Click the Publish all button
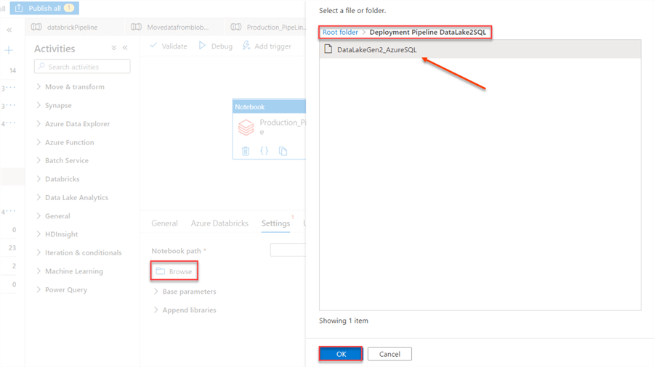Screen dimensions: 654x367 (x=44, y=8)
